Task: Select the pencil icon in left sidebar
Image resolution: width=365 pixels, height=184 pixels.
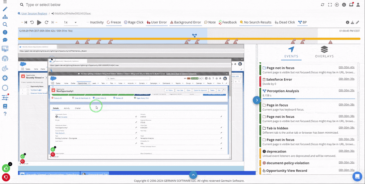Action: [5, 9]
